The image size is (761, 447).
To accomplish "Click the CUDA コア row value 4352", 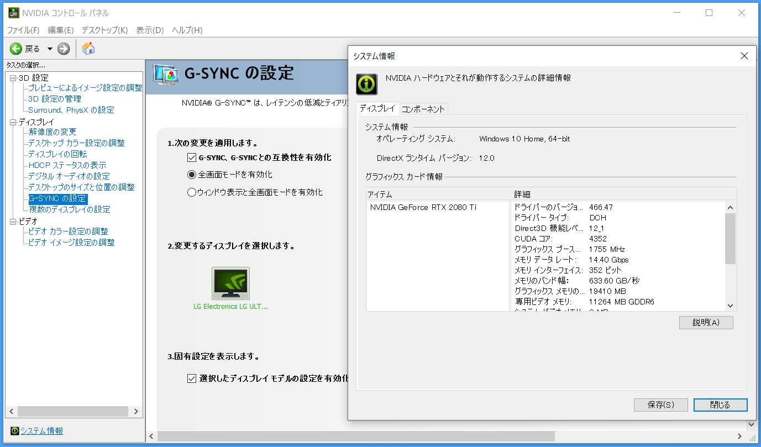I will (598, 239).
